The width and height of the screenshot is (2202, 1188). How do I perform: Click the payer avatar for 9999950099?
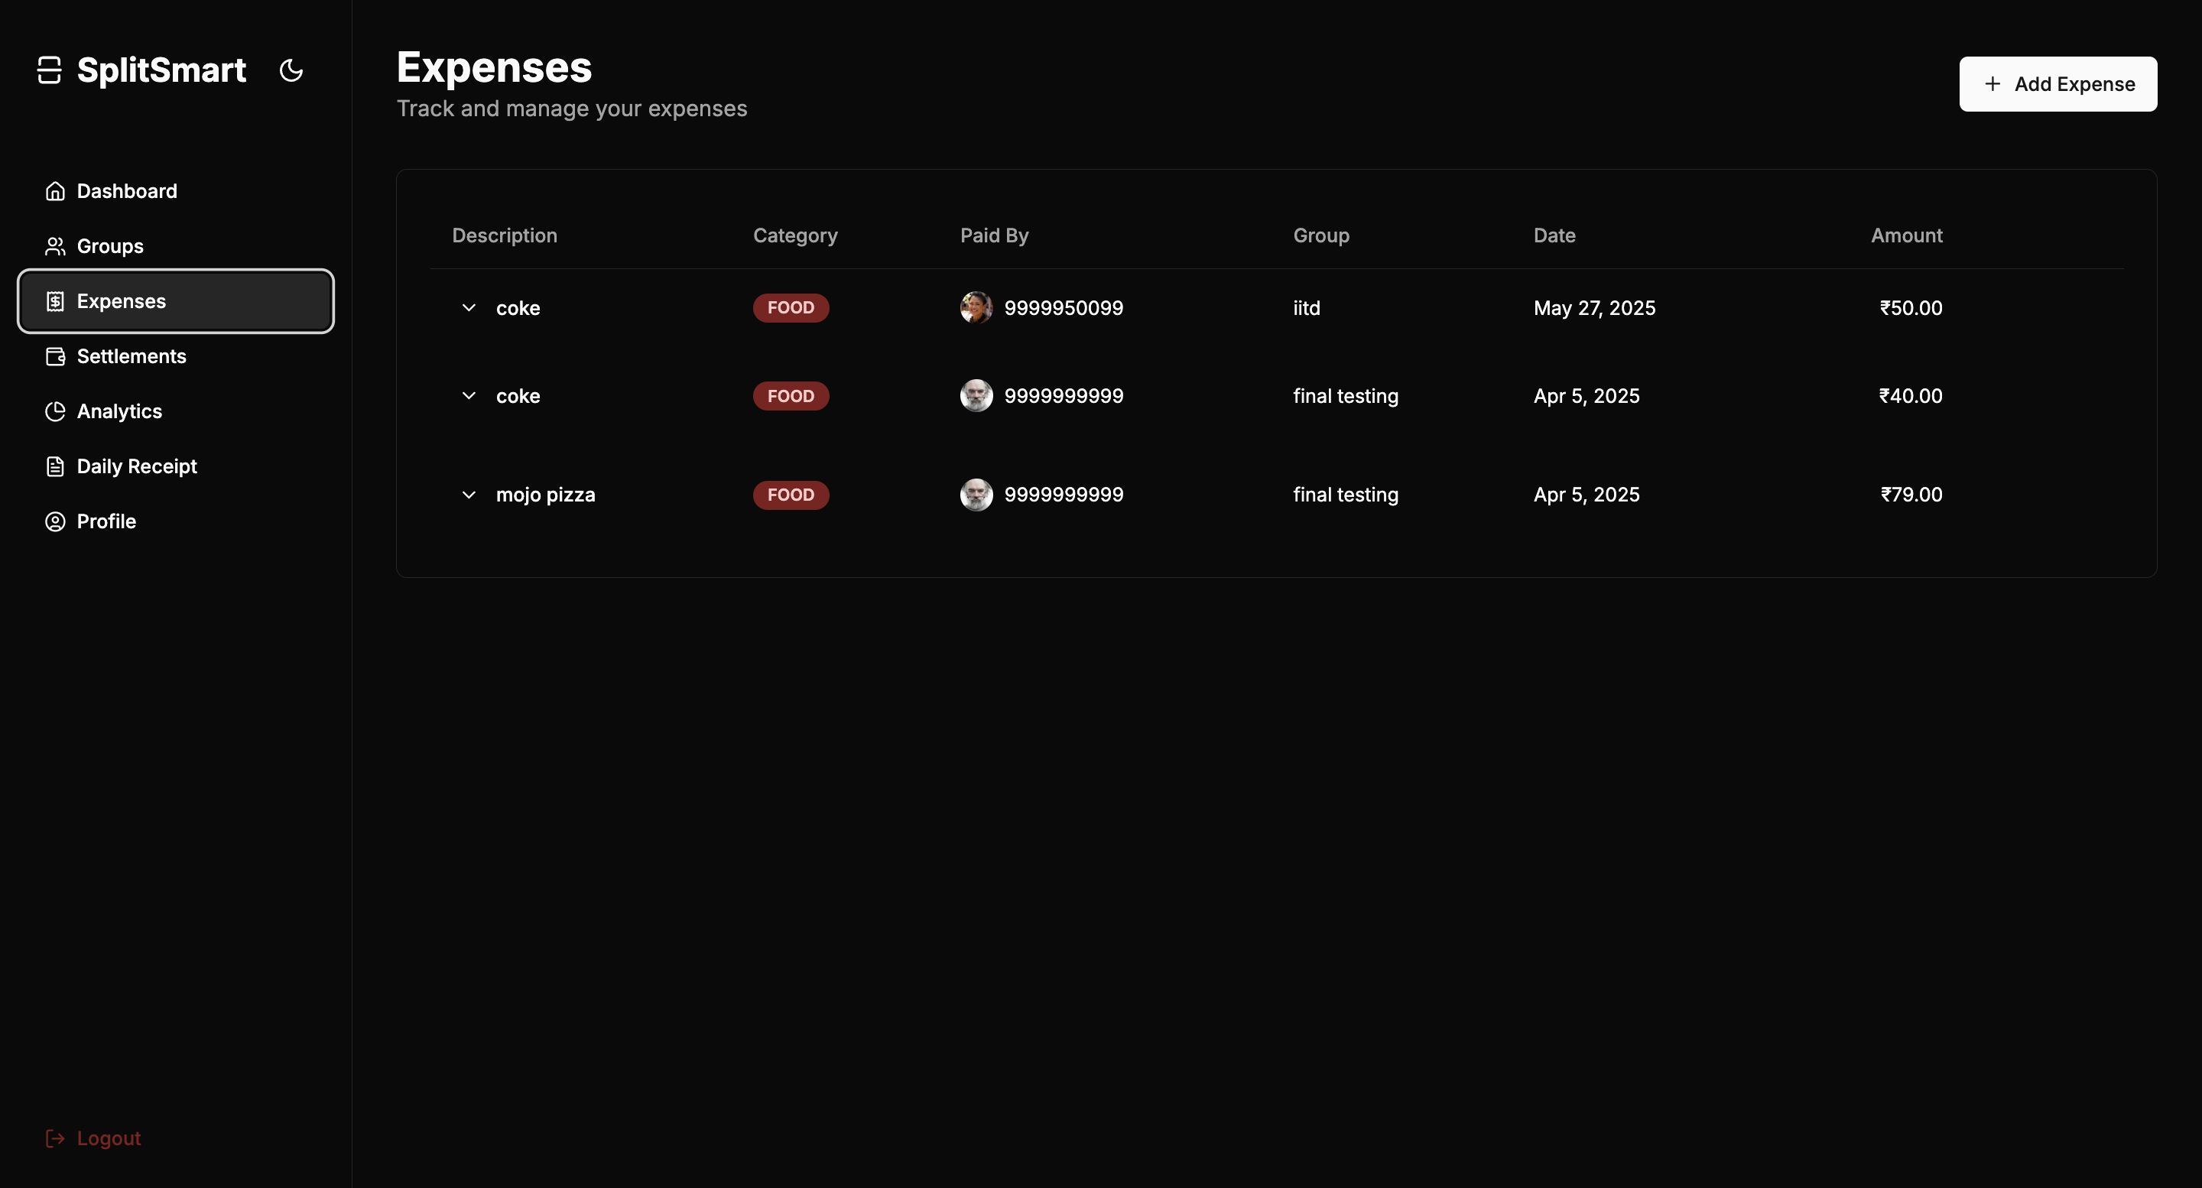975,307
